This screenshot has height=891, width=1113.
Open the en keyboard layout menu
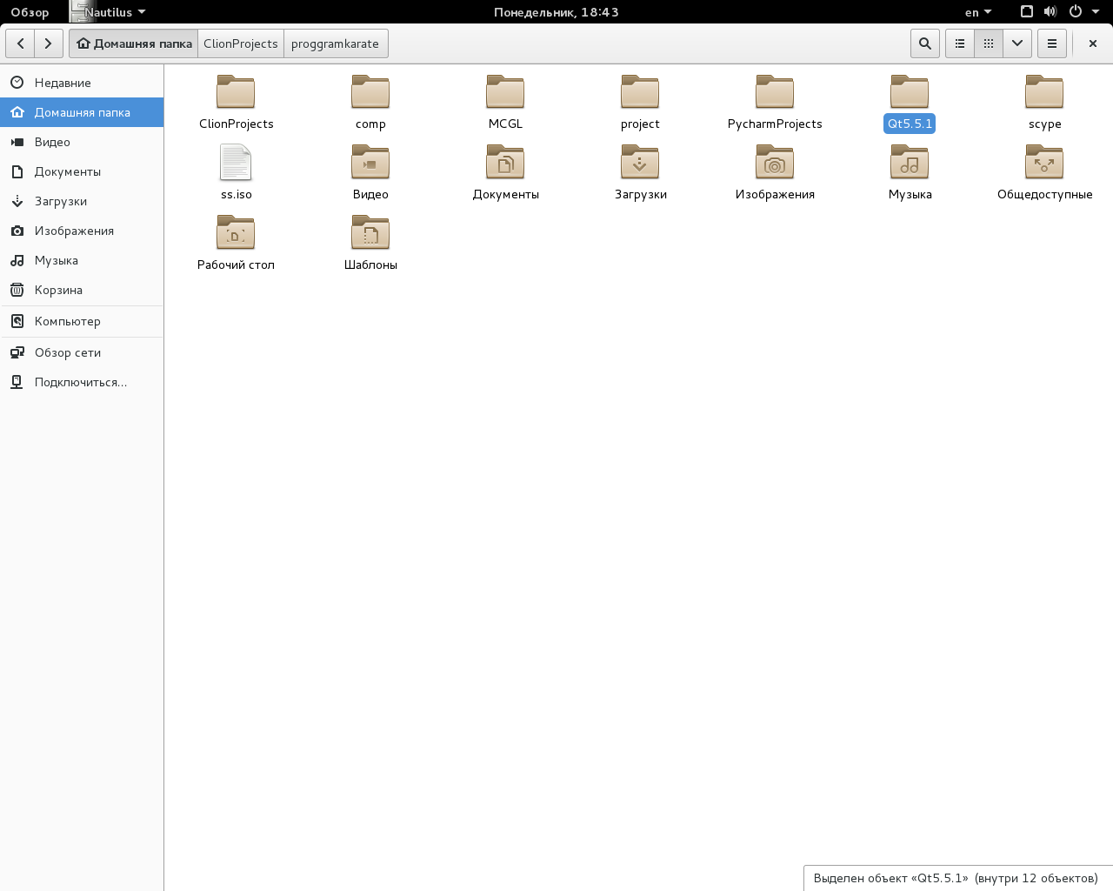(978, 12)
